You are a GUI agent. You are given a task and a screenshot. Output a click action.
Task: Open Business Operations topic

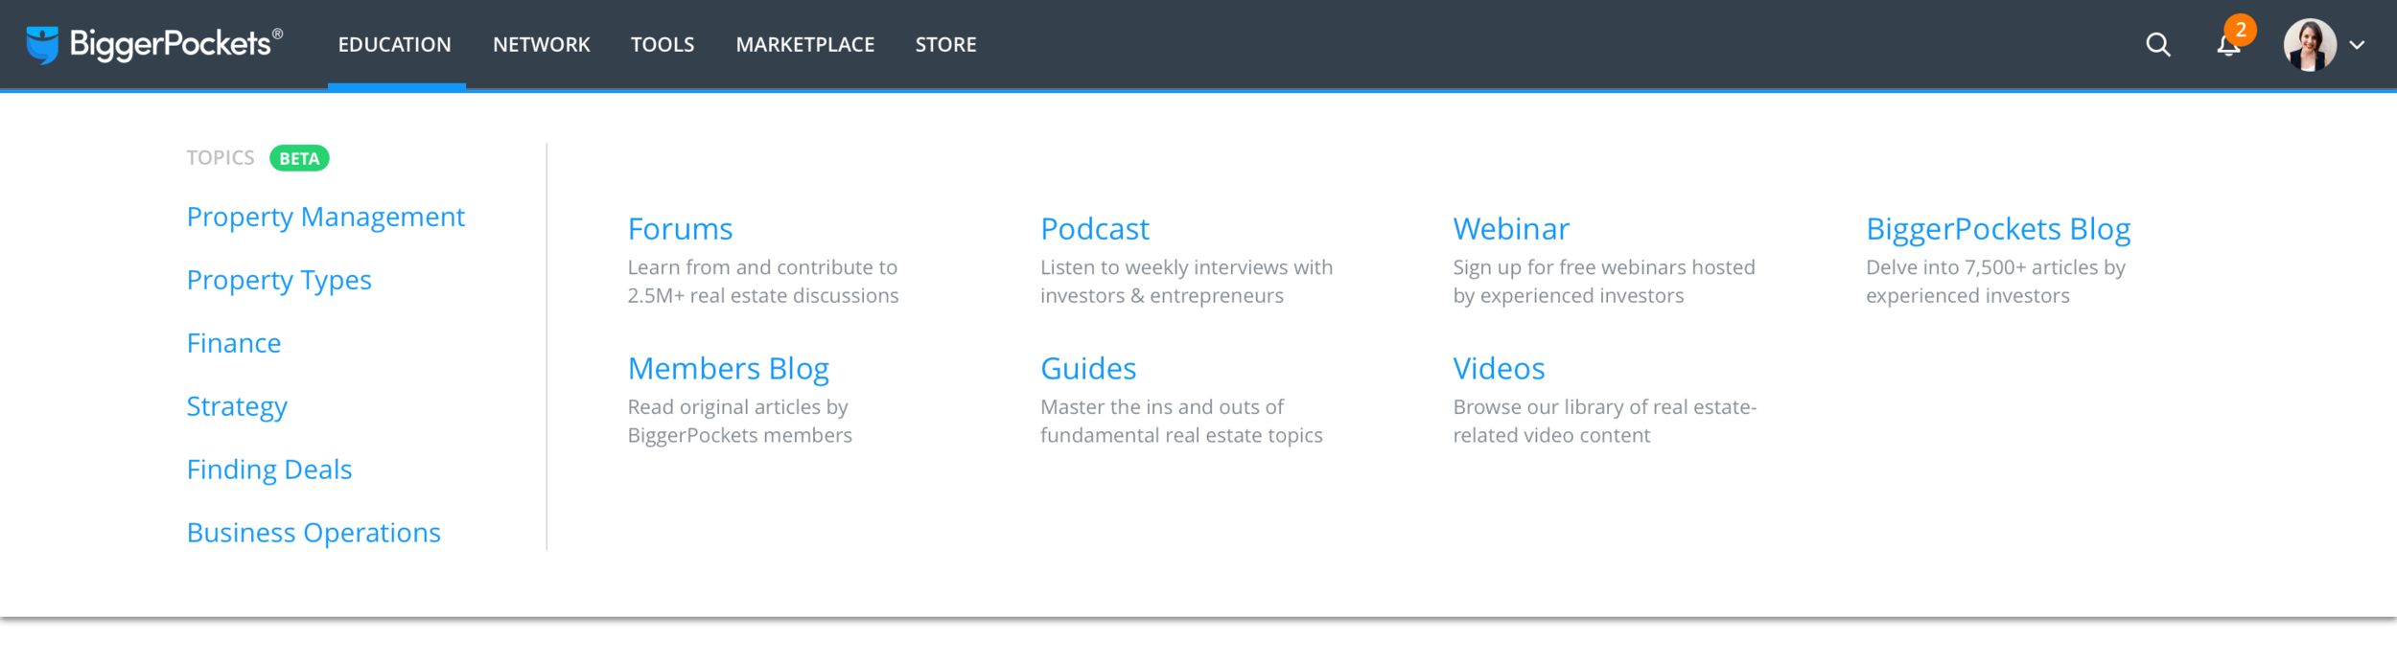click(314, 533)
